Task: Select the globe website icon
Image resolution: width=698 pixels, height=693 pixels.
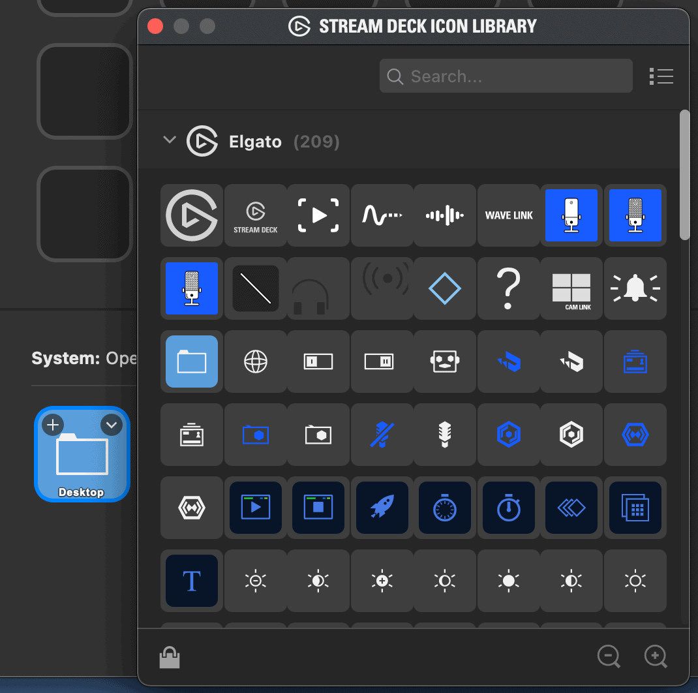Action: 256,362
